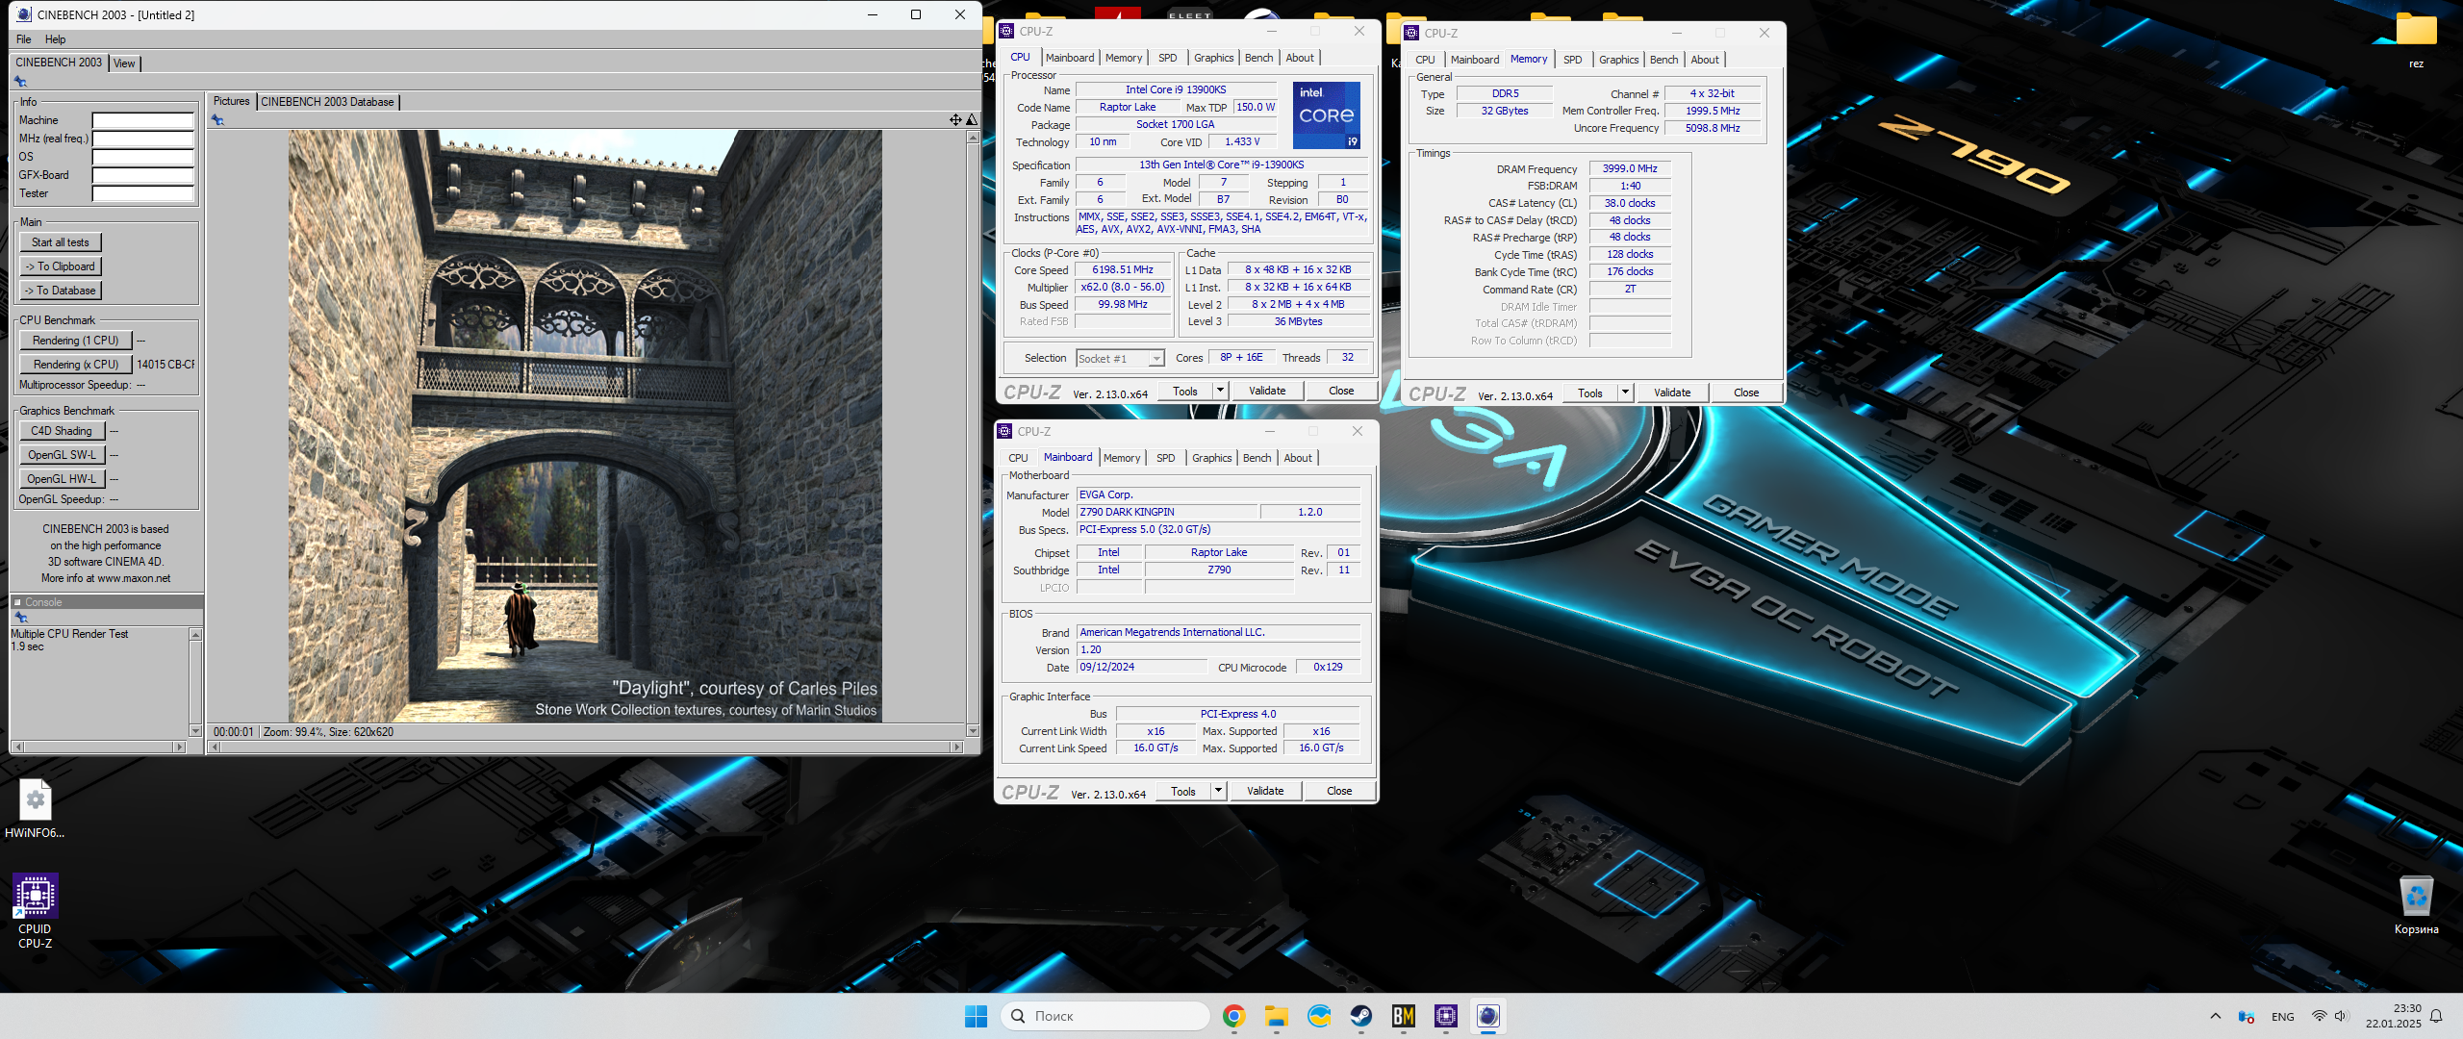Show hidden tray icons chevron
Screen dimensions: 2463x1039
2216,1016
